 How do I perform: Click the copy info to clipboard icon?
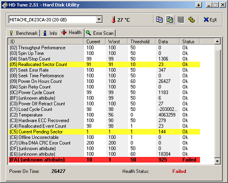click(159, 19)
